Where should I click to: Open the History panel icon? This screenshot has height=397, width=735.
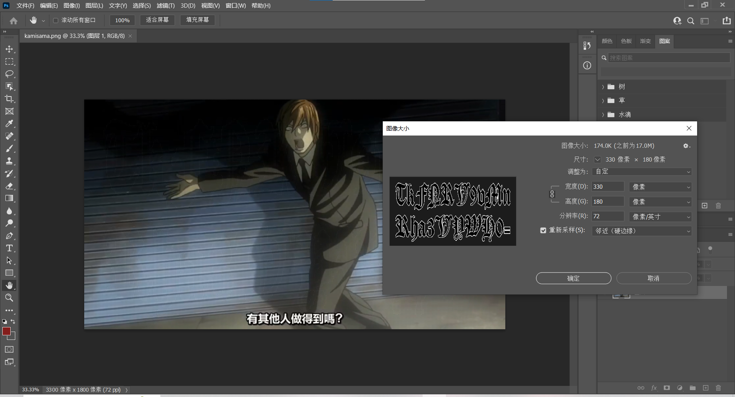pos(587,46)
